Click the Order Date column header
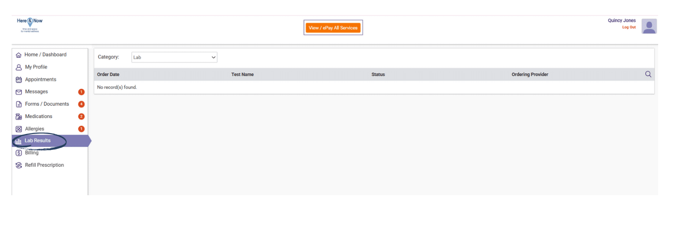Screen dimensions: 677x241 108,75
